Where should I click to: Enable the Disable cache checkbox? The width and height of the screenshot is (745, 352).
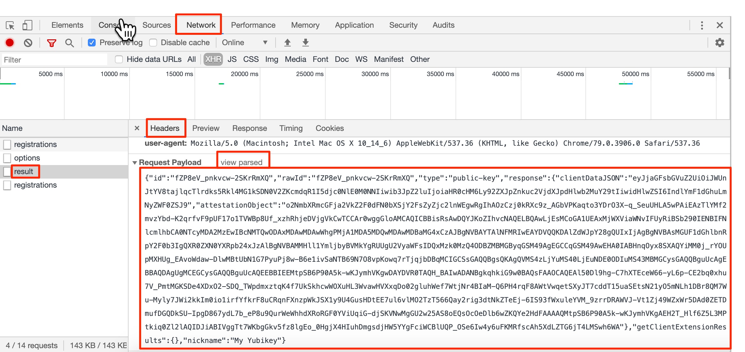[x=152, y=43]
